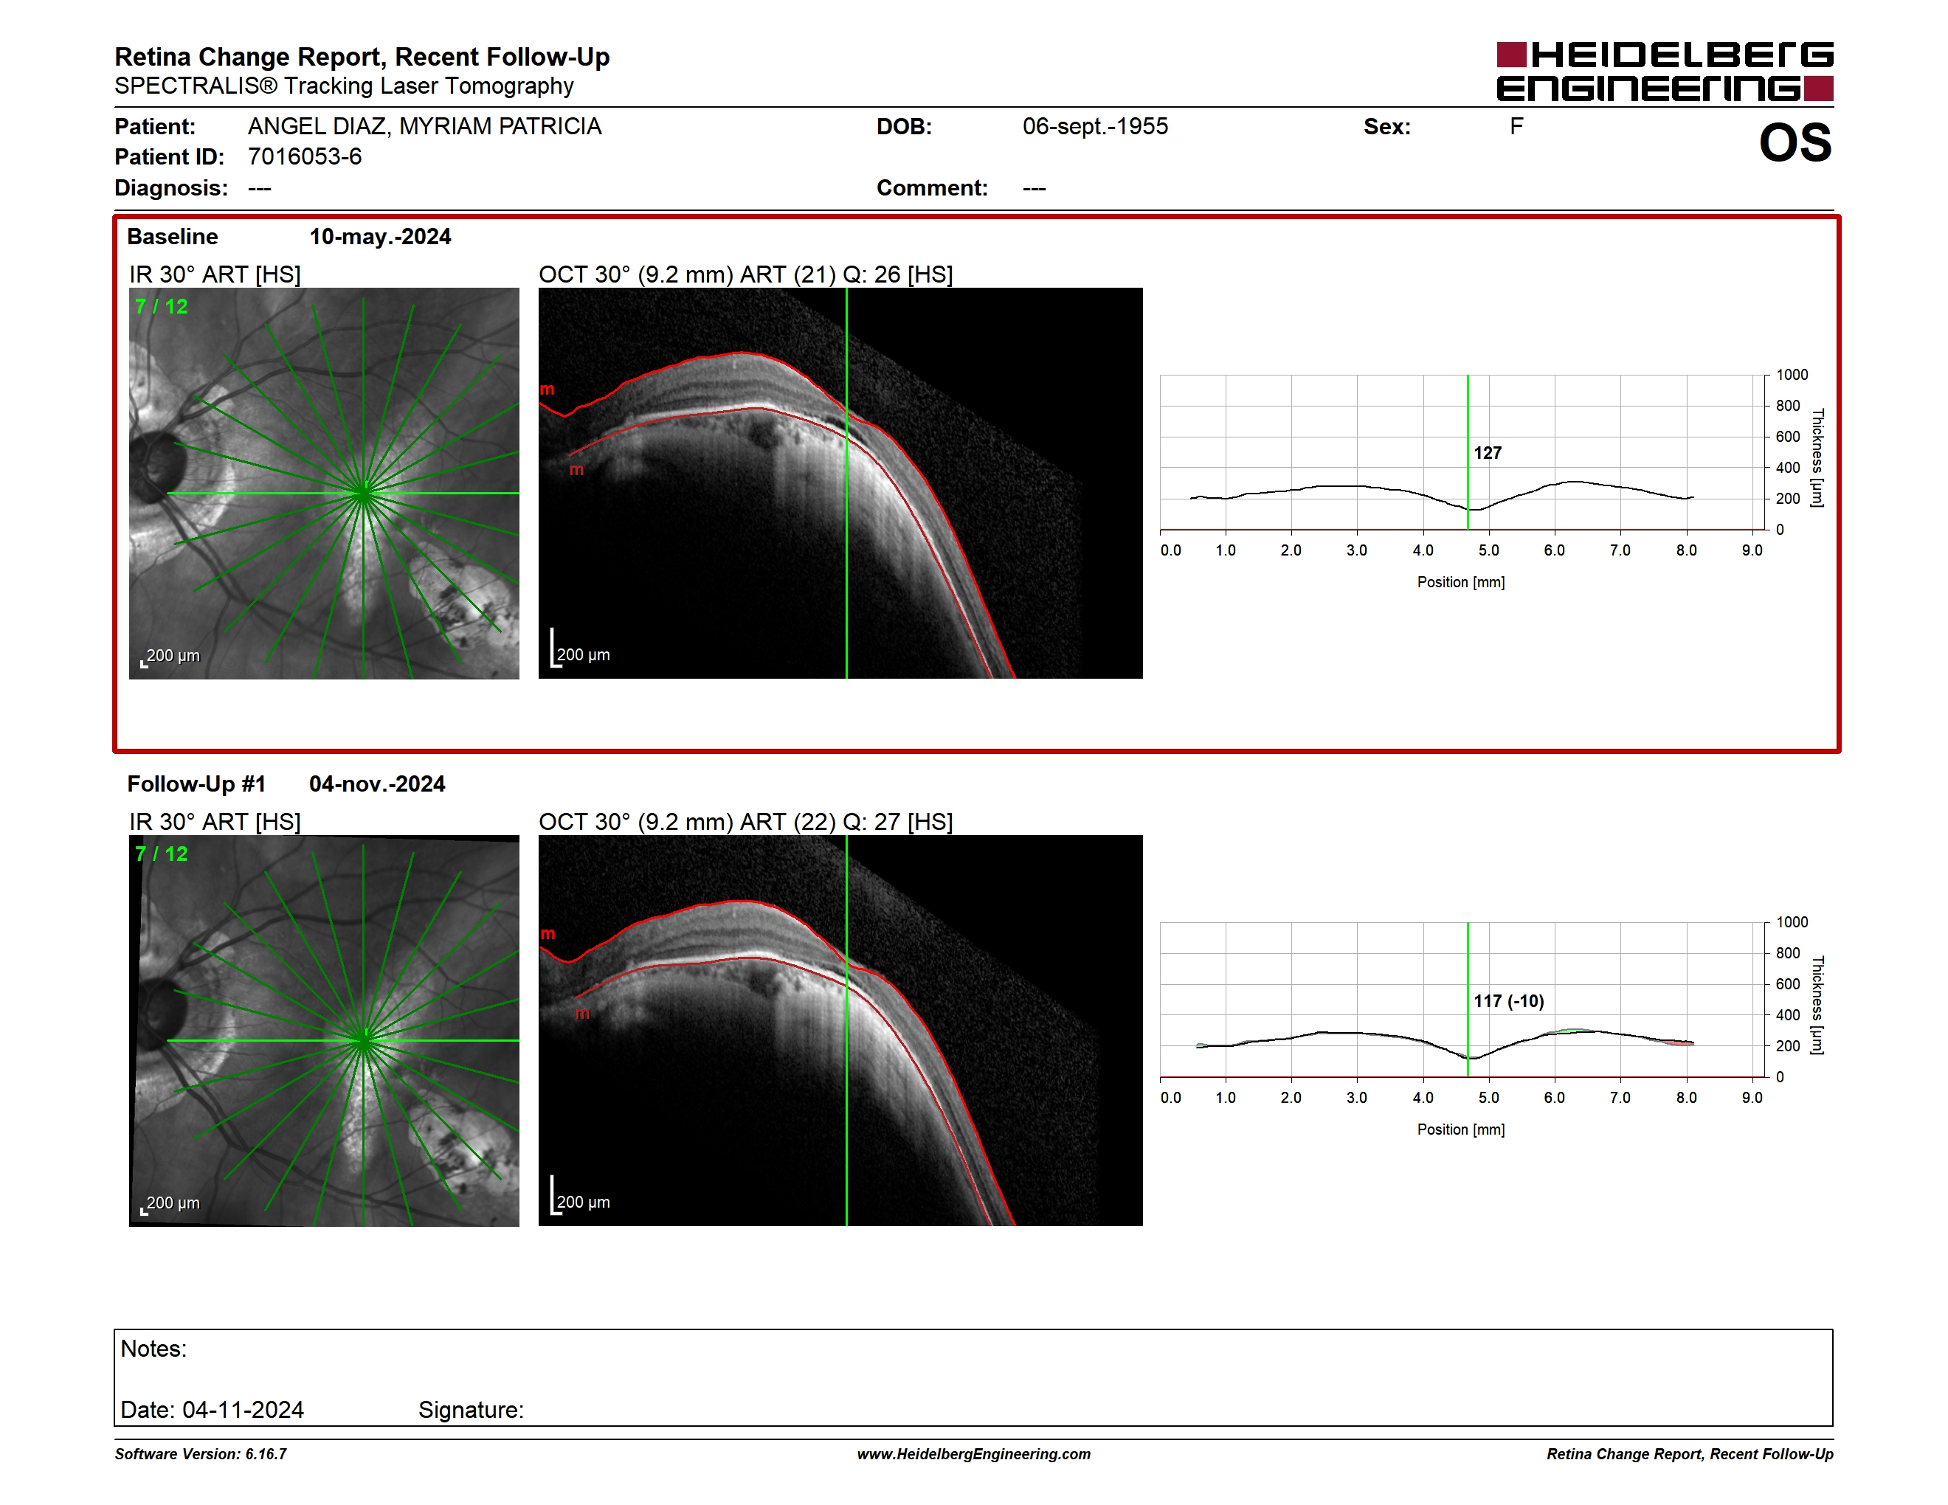
Task: Click the SPECTRALIS Tracking Laser Tomography subtitle
Action: [x=343, y=86]
